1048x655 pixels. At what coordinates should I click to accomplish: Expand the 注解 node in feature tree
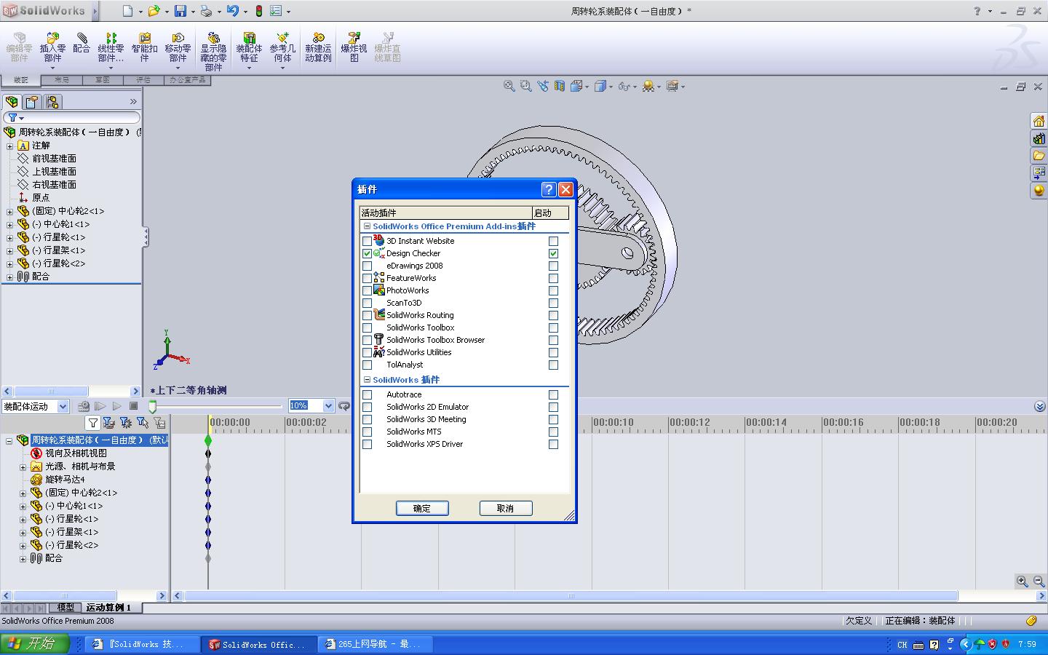tap(9, 146)
